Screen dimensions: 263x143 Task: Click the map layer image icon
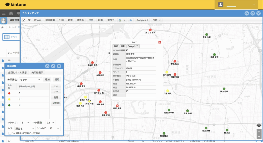click(120, 20)
